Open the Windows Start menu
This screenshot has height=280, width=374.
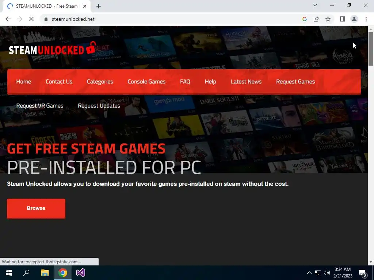coord(9,273)
